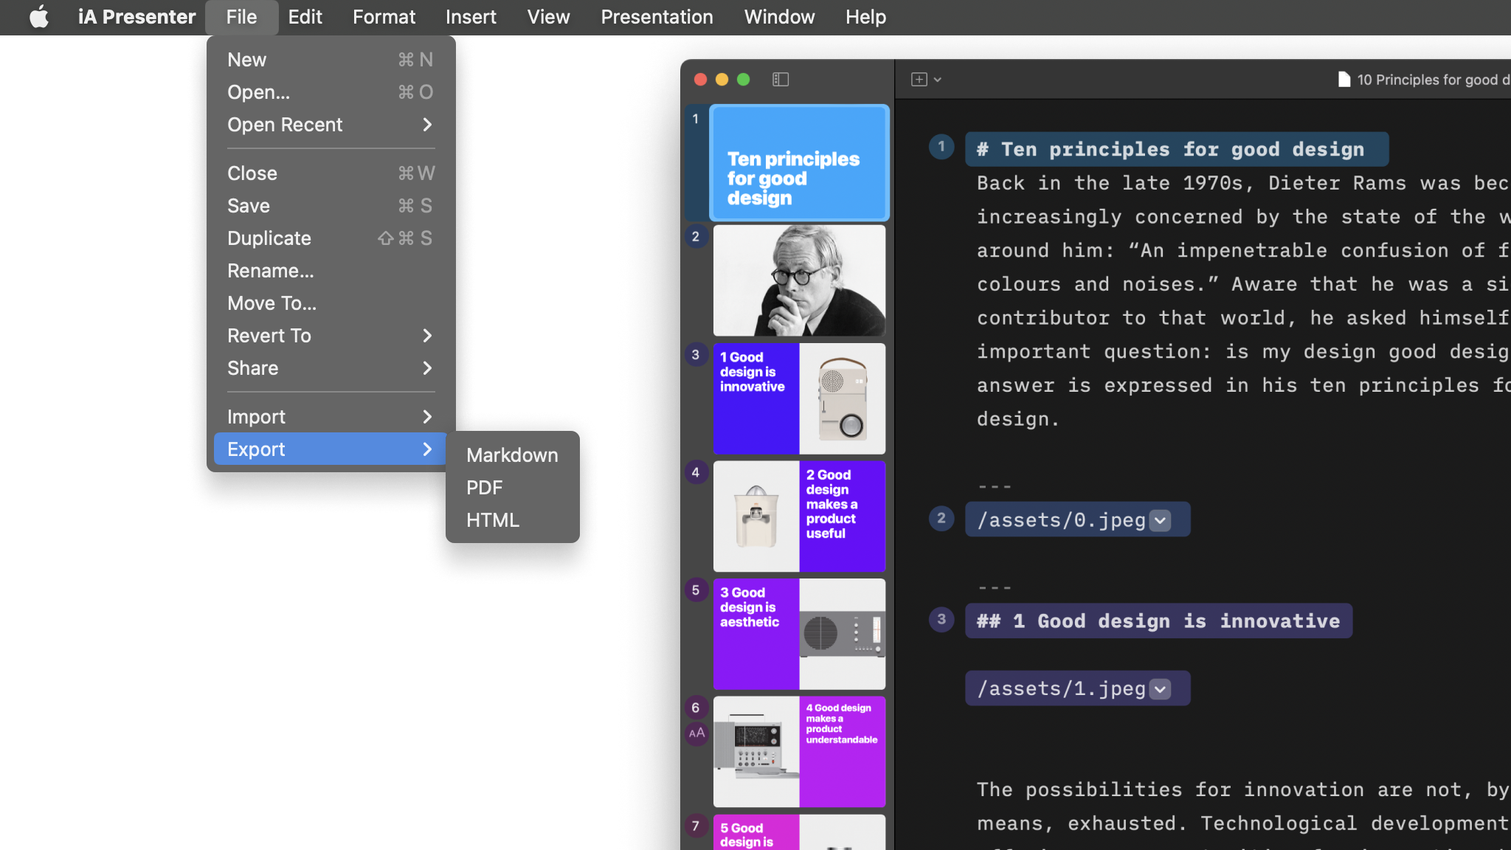
Task: Open the Import submenu
Action: click(331, 417)
